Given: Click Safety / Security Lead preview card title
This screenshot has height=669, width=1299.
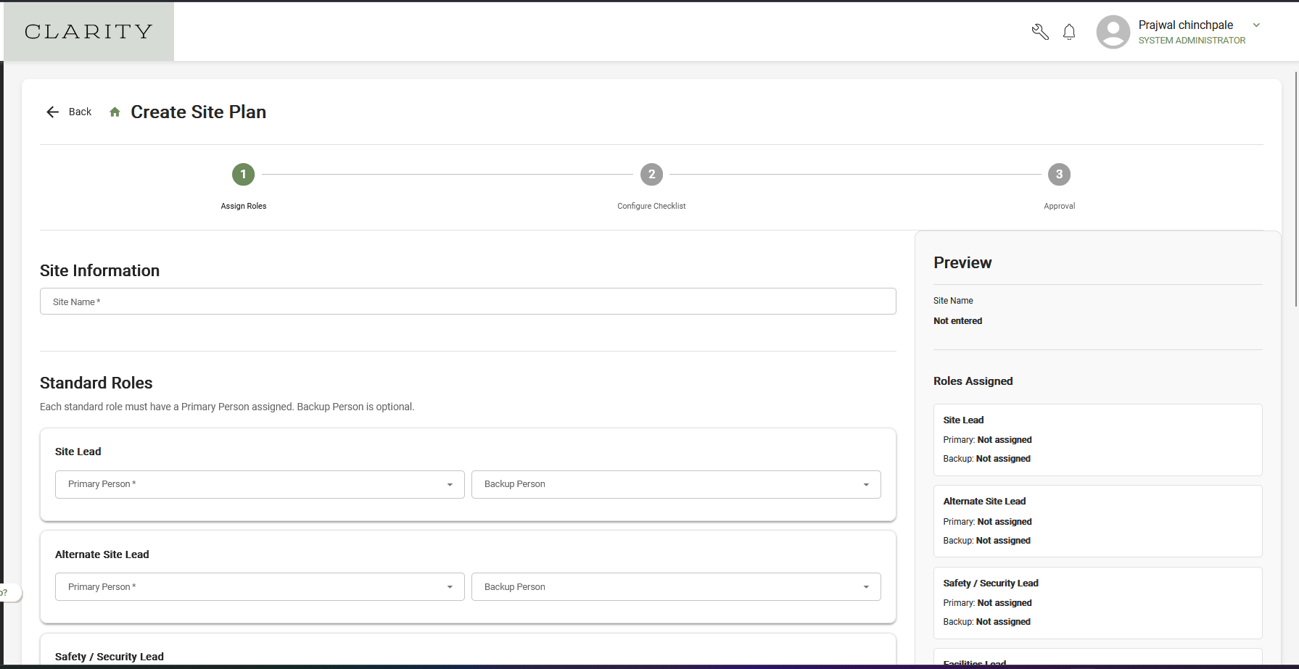Looking at the screenshot, I should 991,583.
